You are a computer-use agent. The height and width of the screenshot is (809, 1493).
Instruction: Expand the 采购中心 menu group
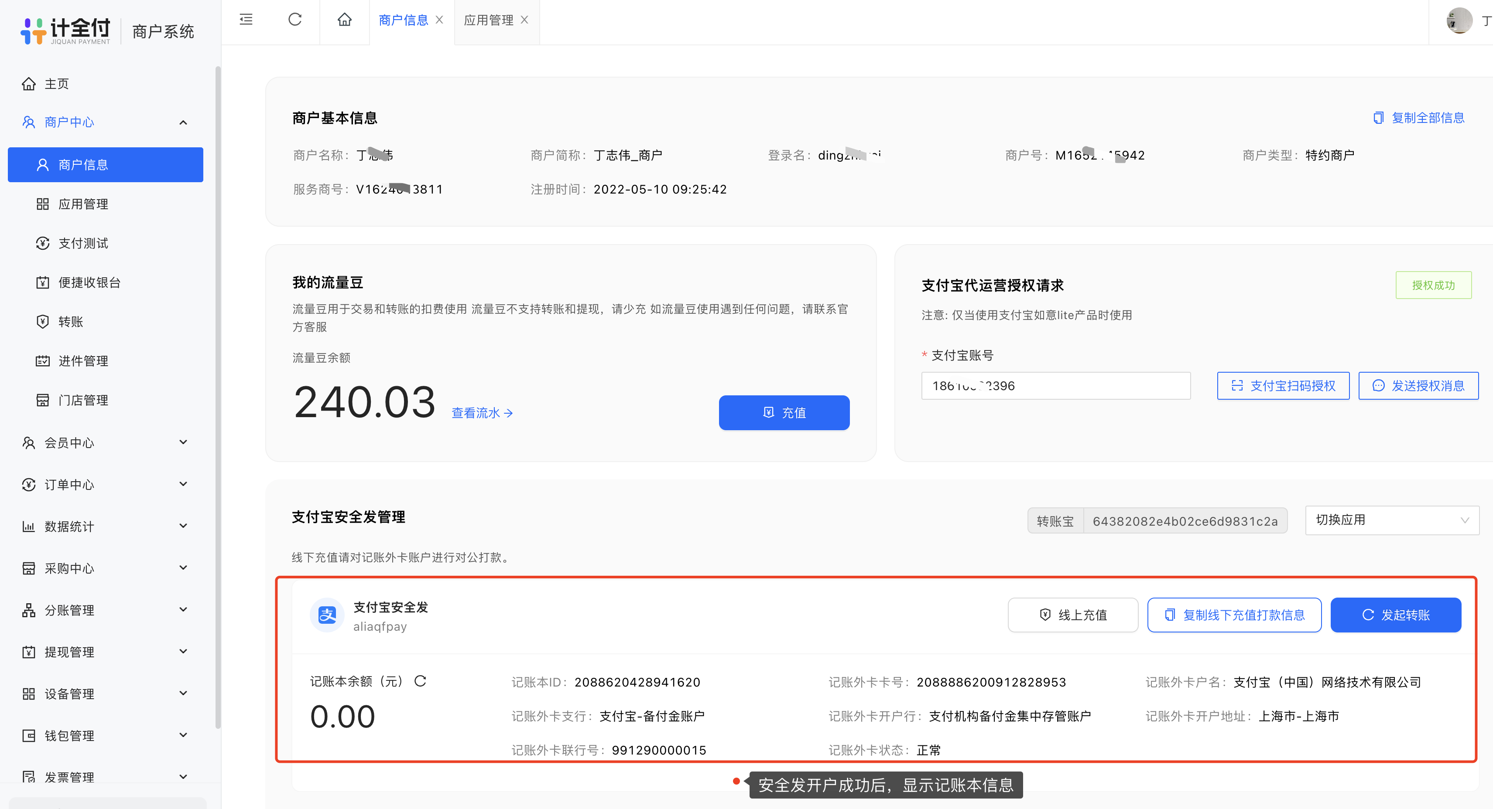pos(106,568)
